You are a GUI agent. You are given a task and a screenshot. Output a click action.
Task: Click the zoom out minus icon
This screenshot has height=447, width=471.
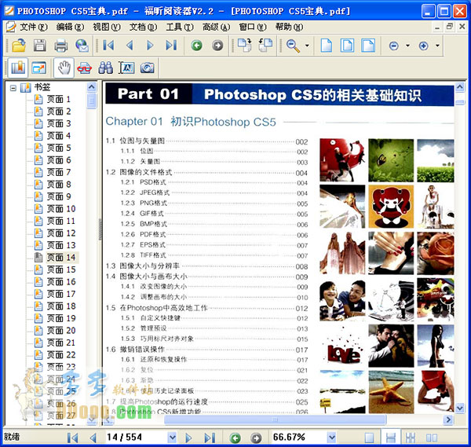(x=393, y=46)
